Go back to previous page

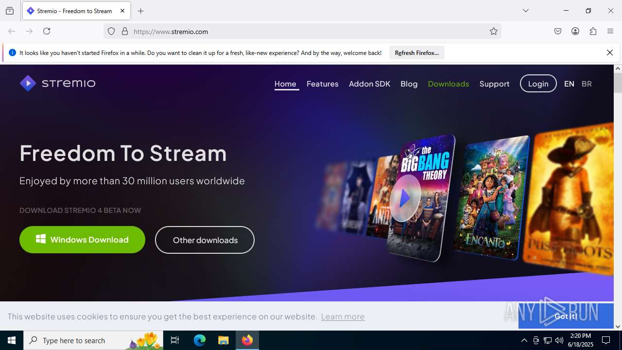pyautogui.click(x=12, y=31)
